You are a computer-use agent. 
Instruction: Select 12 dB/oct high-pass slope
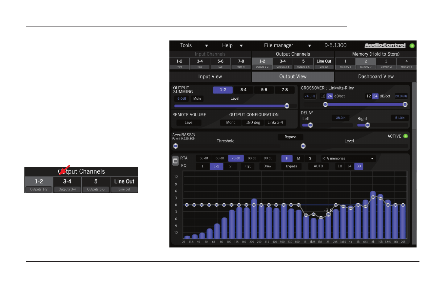[323, 96]
